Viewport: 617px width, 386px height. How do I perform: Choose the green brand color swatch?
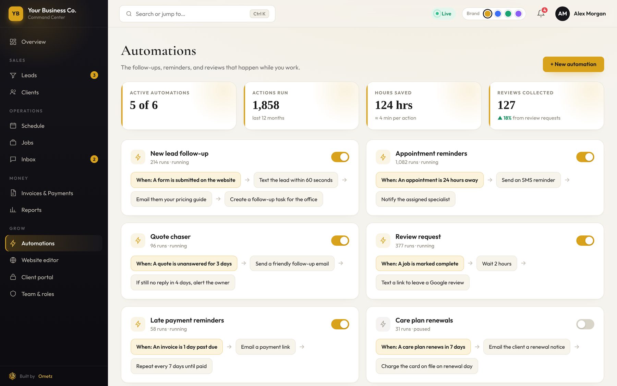pyautogui.click(x=508, y=14)
